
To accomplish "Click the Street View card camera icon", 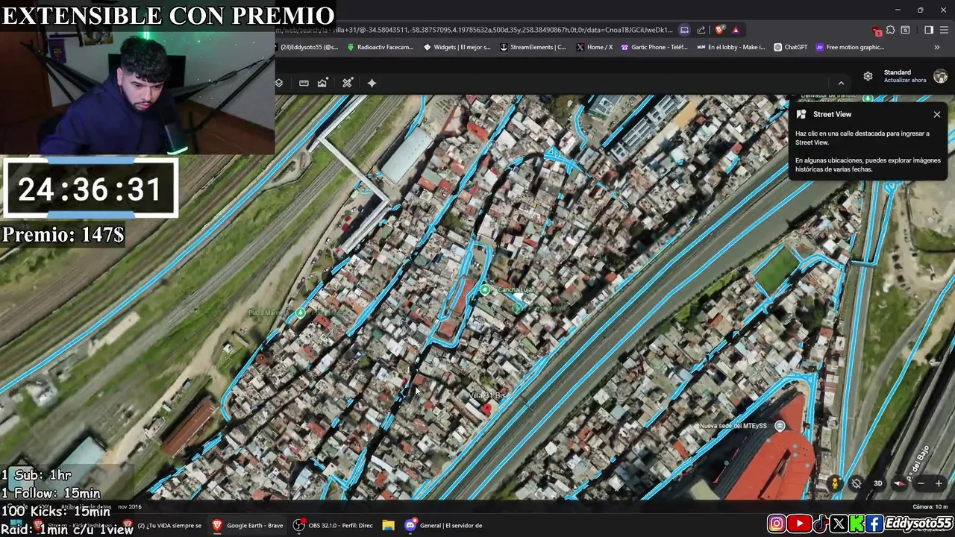I will point(801,114).
